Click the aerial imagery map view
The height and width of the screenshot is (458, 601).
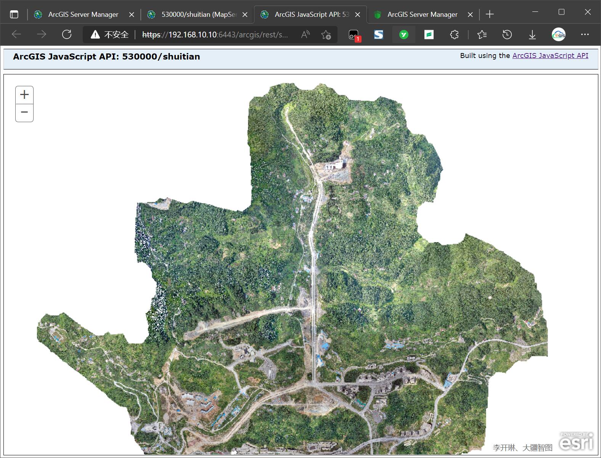pyautogui.click(x=300, y=264)
